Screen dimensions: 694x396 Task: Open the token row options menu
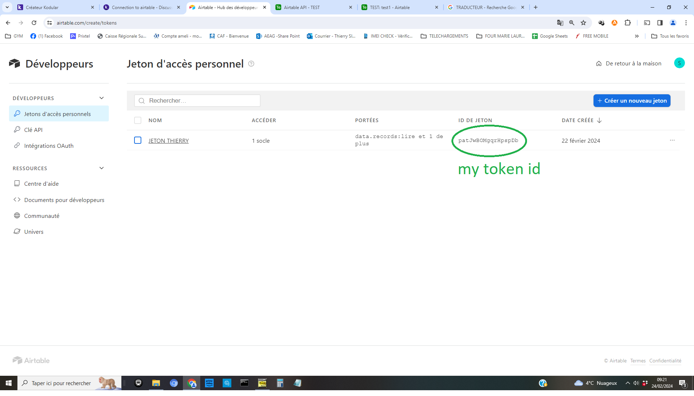672,141
